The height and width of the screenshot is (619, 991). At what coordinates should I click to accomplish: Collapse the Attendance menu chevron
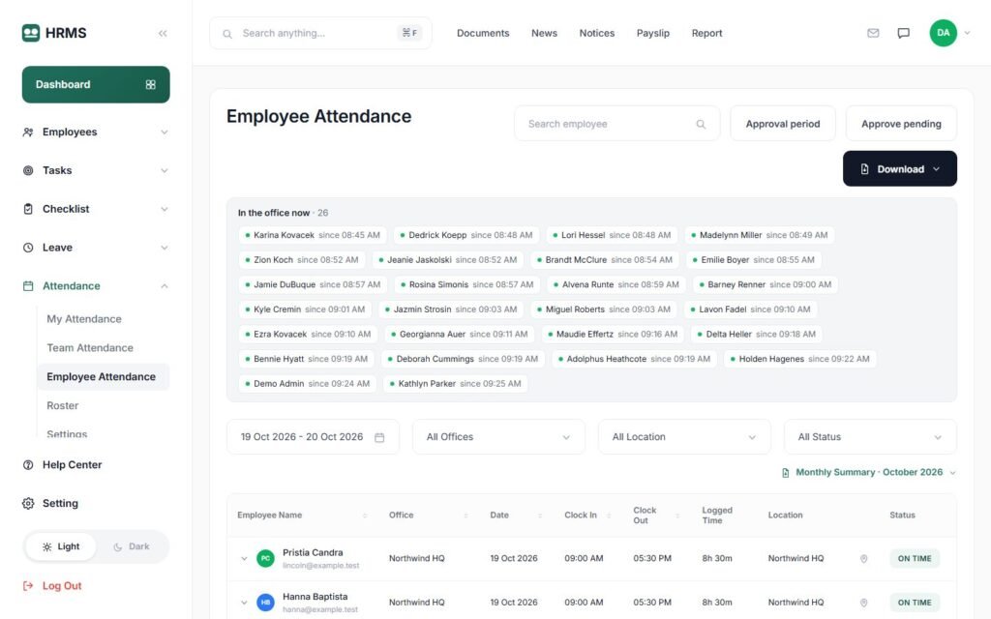pos(165,286)
